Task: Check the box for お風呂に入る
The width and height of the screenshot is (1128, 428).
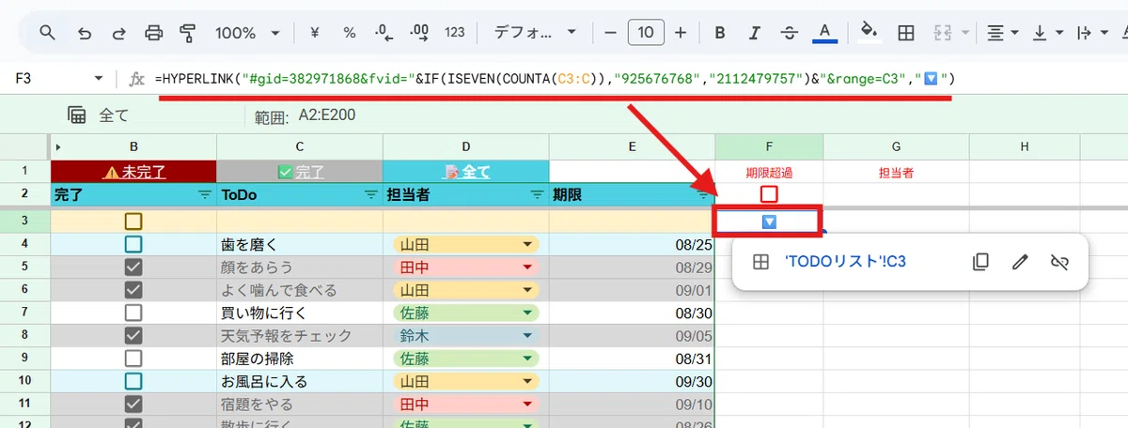Action: click(x=133, y=382)
